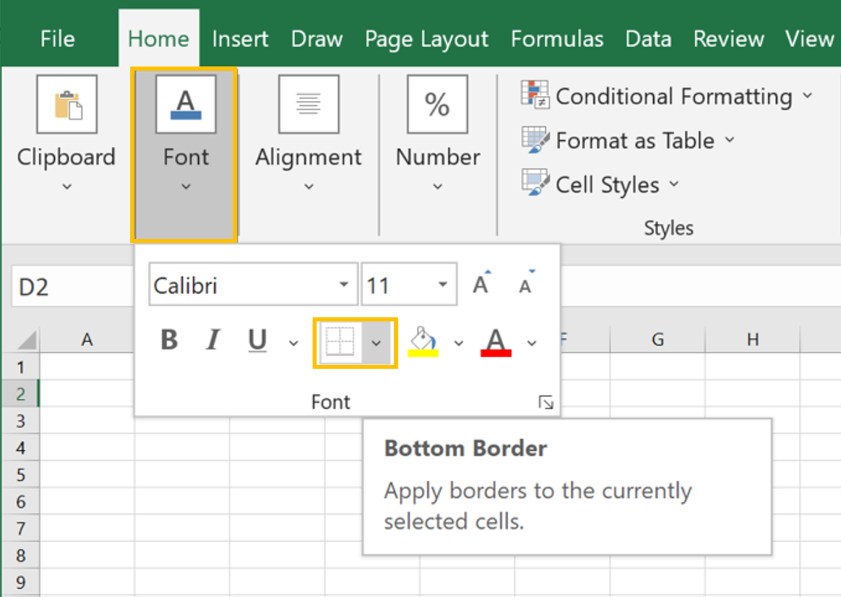Select row 9 header
The height and width of the screenshot is (597, 841).
point(20,582)
